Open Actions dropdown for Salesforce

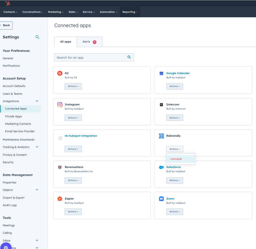pos(175,180)
